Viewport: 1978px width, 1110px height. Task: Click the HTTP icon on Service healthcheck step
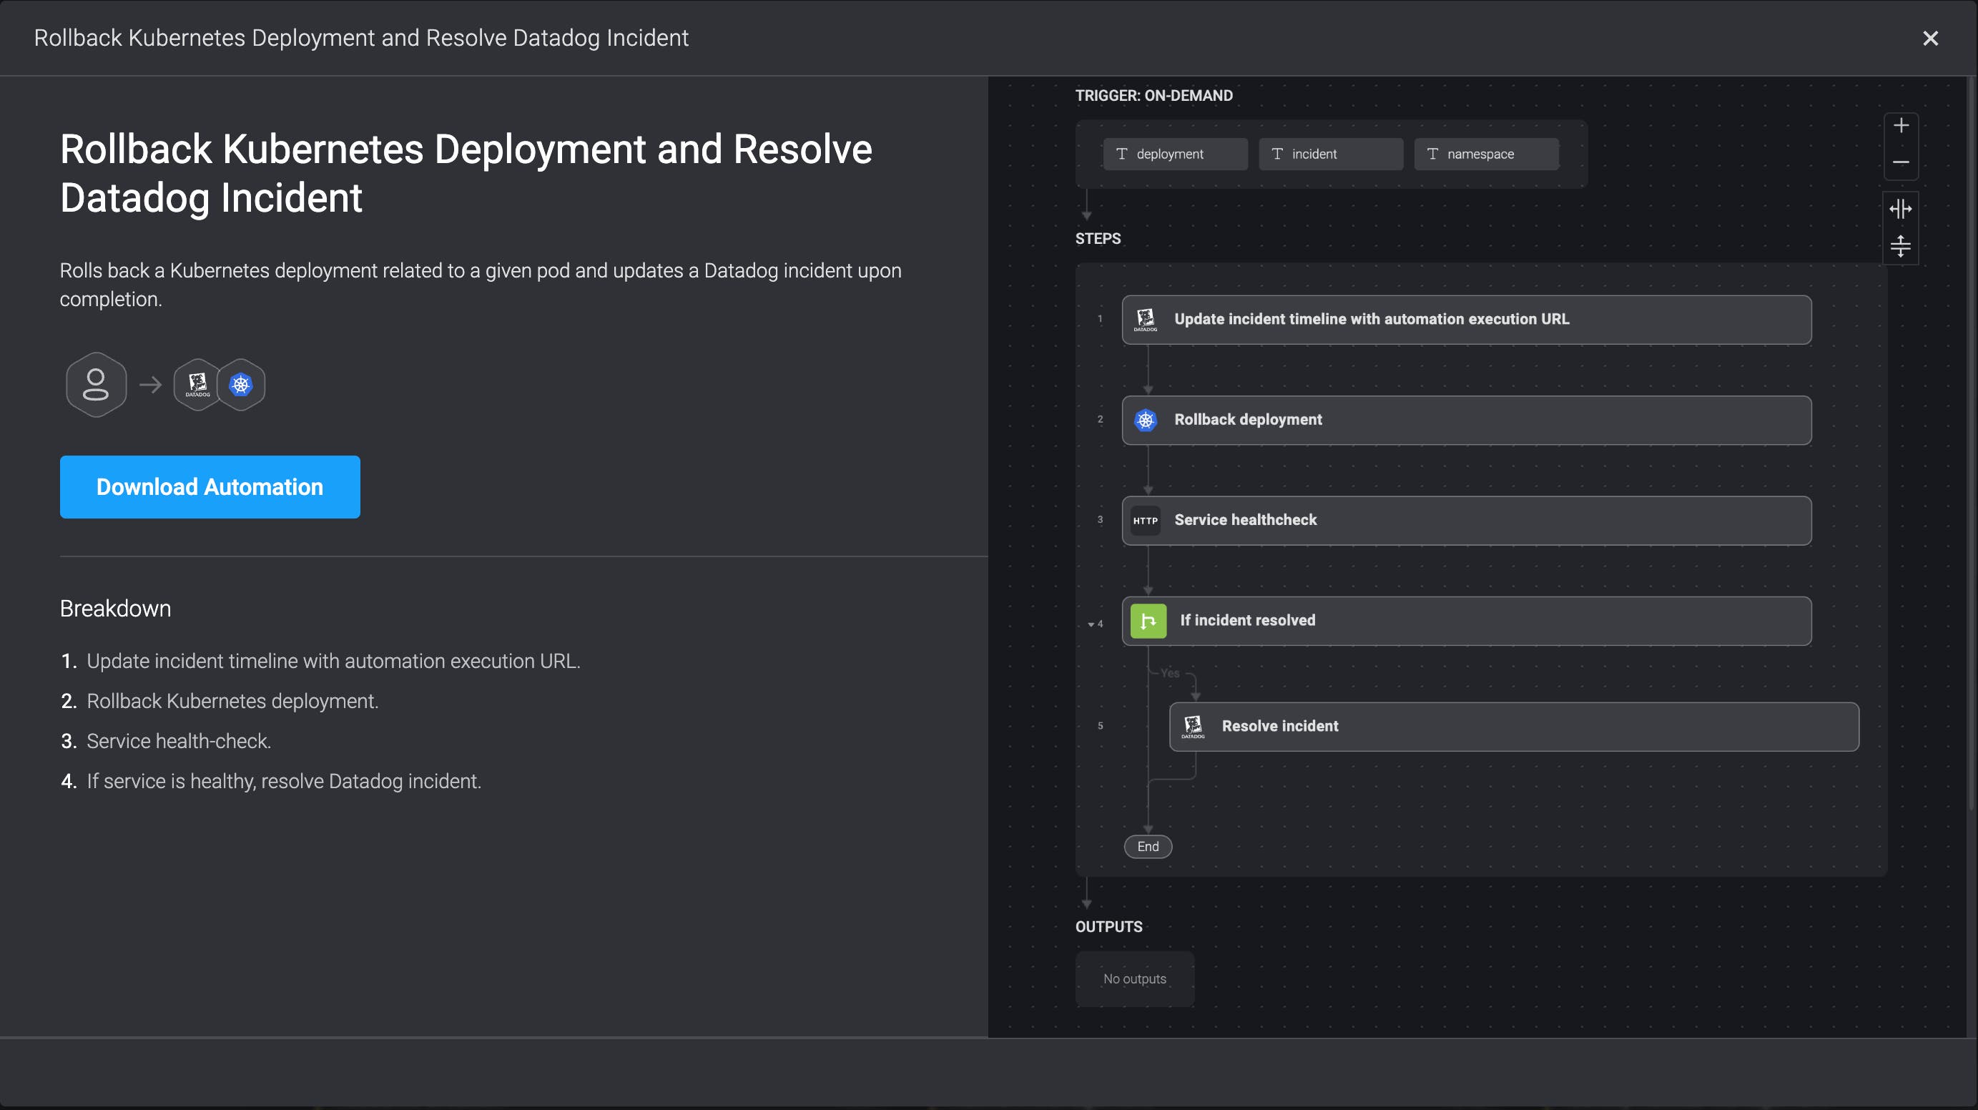[x=1146, y=520]
